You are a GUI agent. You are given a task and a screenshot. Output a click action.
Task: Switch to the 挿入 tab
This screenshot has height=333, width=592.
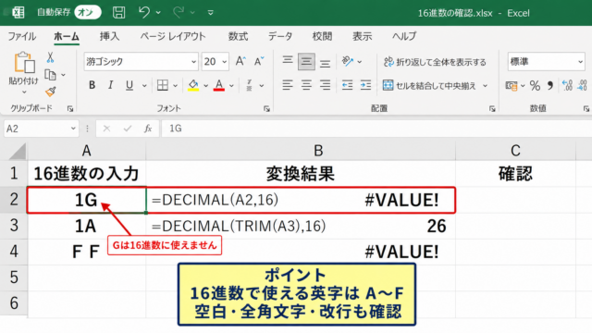(109, 36)
